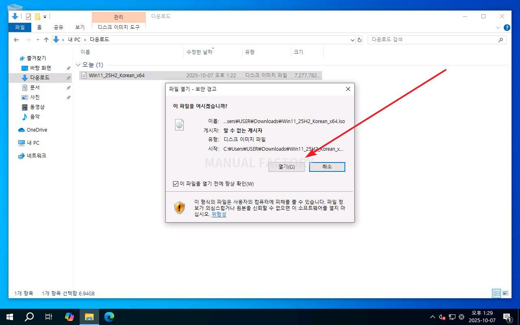Click the 다운로드 search input field
The image size is (520, 325).
[x=433, y=40]
